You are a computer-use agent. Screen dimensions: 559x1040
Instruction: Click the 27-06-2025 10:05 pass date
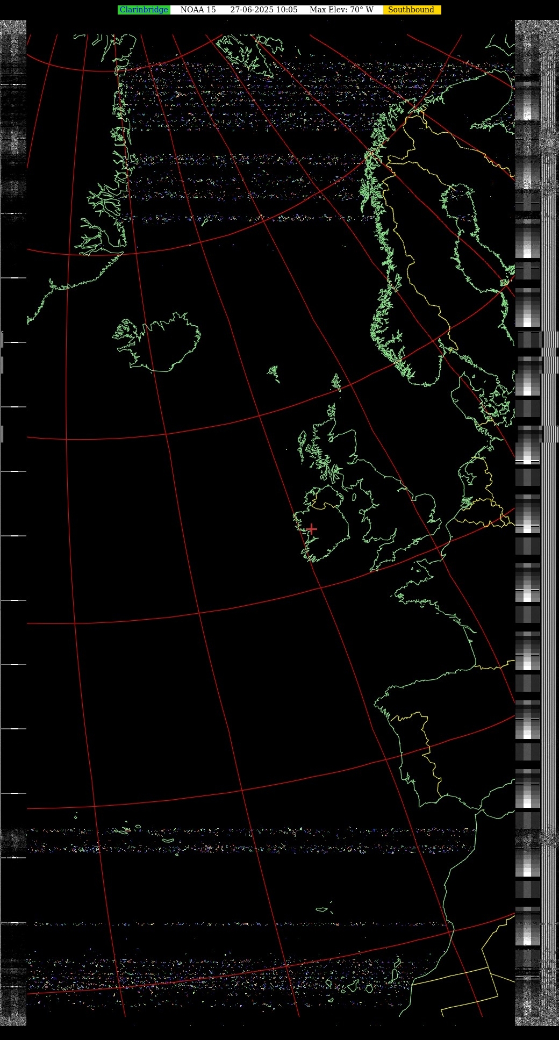coord(264,10)
